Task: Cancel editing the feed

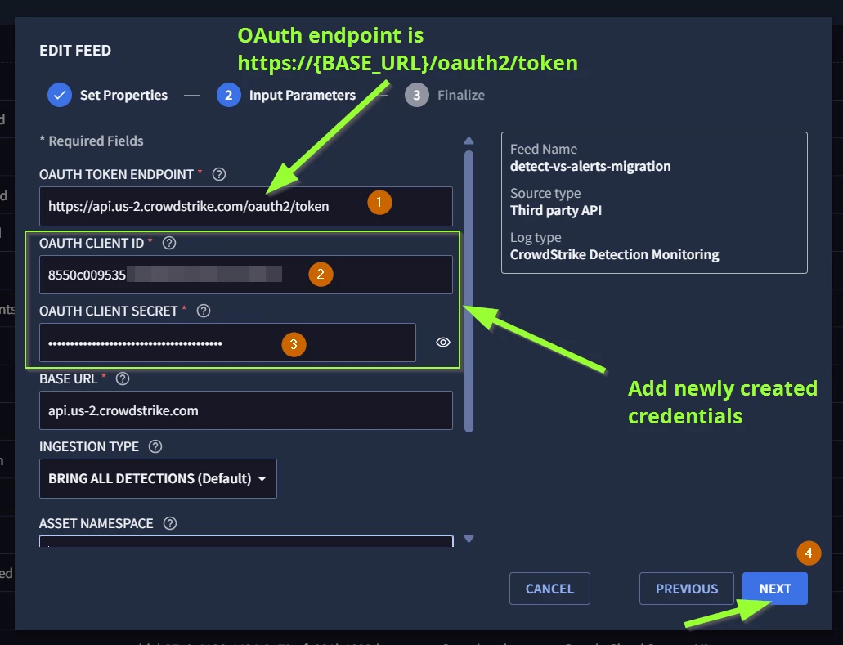Action: 549,589
